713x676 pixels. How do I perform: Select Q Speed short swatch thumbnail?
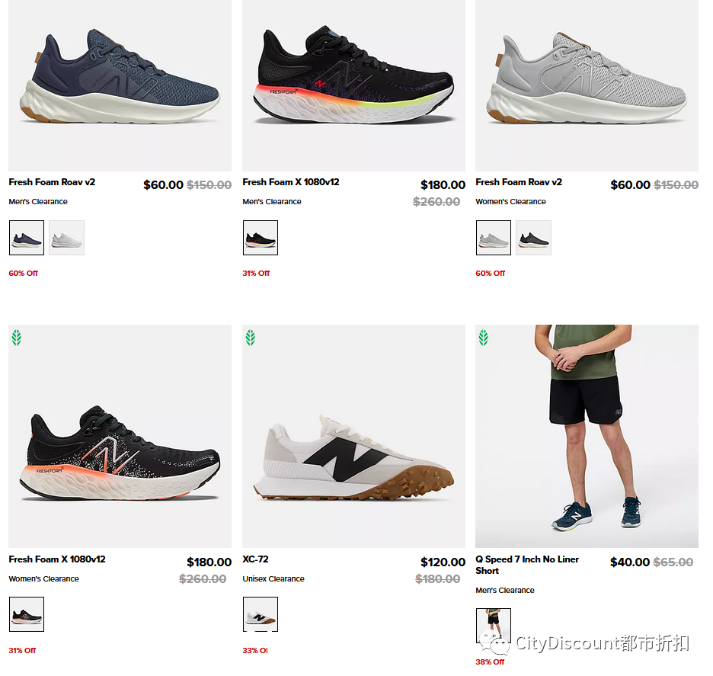[494, 626]
